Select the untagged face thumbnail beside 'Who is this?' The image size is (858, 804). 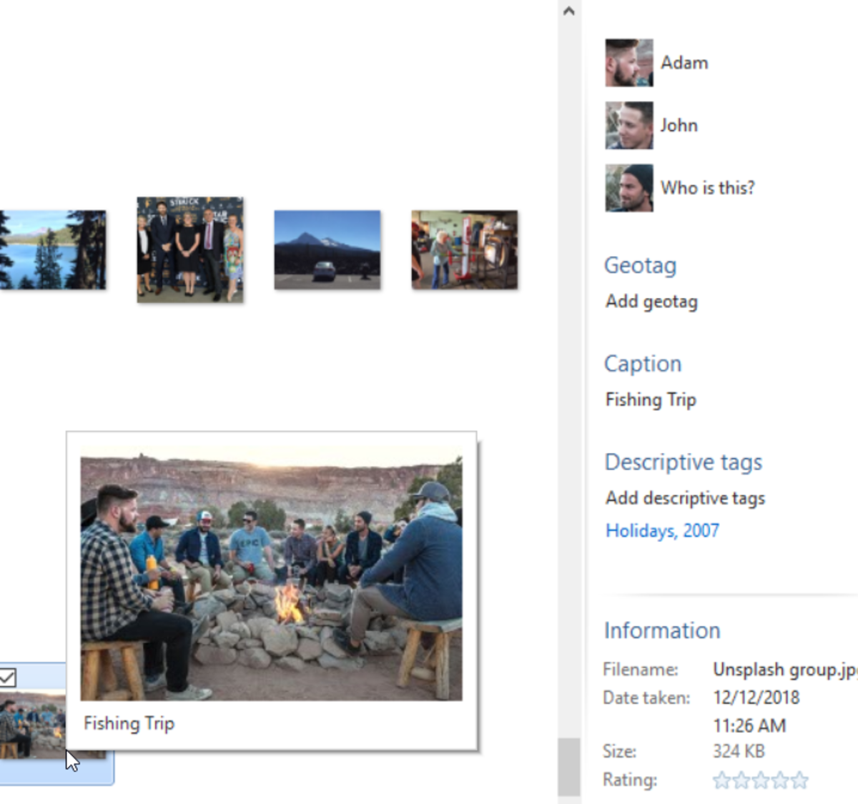[628, 188]
